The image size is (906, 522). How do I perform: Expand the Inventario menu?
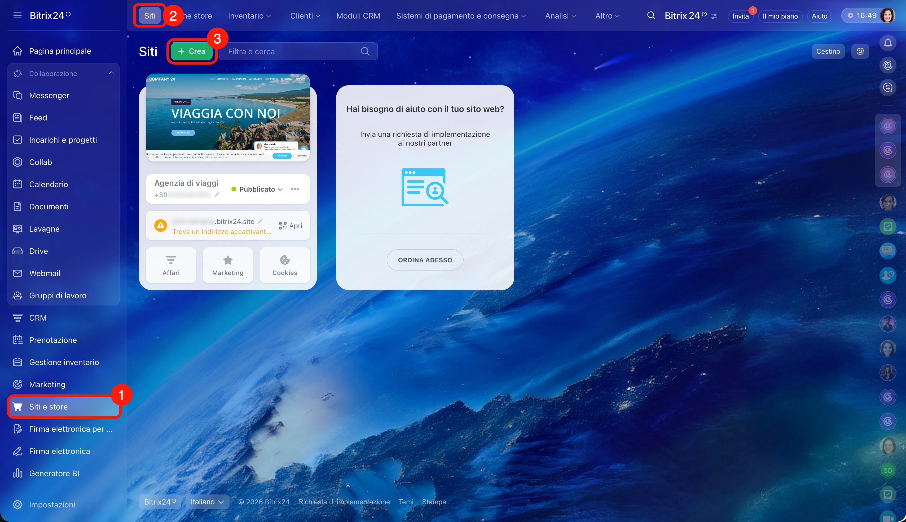249,16
